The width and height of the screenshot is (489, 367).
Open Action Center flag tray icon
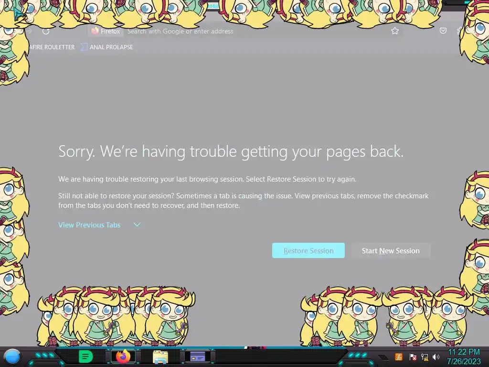(x=413, y=356)
